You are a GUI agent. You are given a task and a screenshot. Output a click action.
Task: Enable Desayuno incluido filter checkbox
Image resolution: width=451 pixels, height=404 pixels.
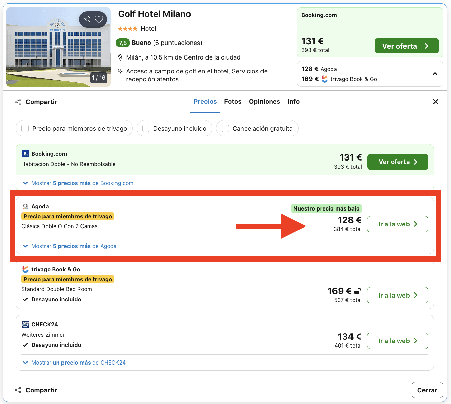tap(146, 128)
